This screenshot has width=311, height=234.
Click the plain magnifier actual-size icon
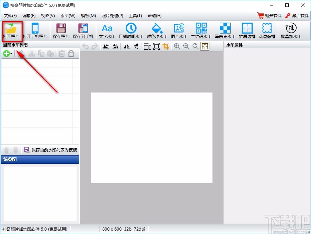coord(196,46)
